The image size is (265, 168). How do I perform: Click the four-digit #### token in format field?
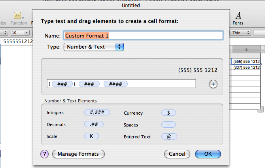click(x=115, y=84)
